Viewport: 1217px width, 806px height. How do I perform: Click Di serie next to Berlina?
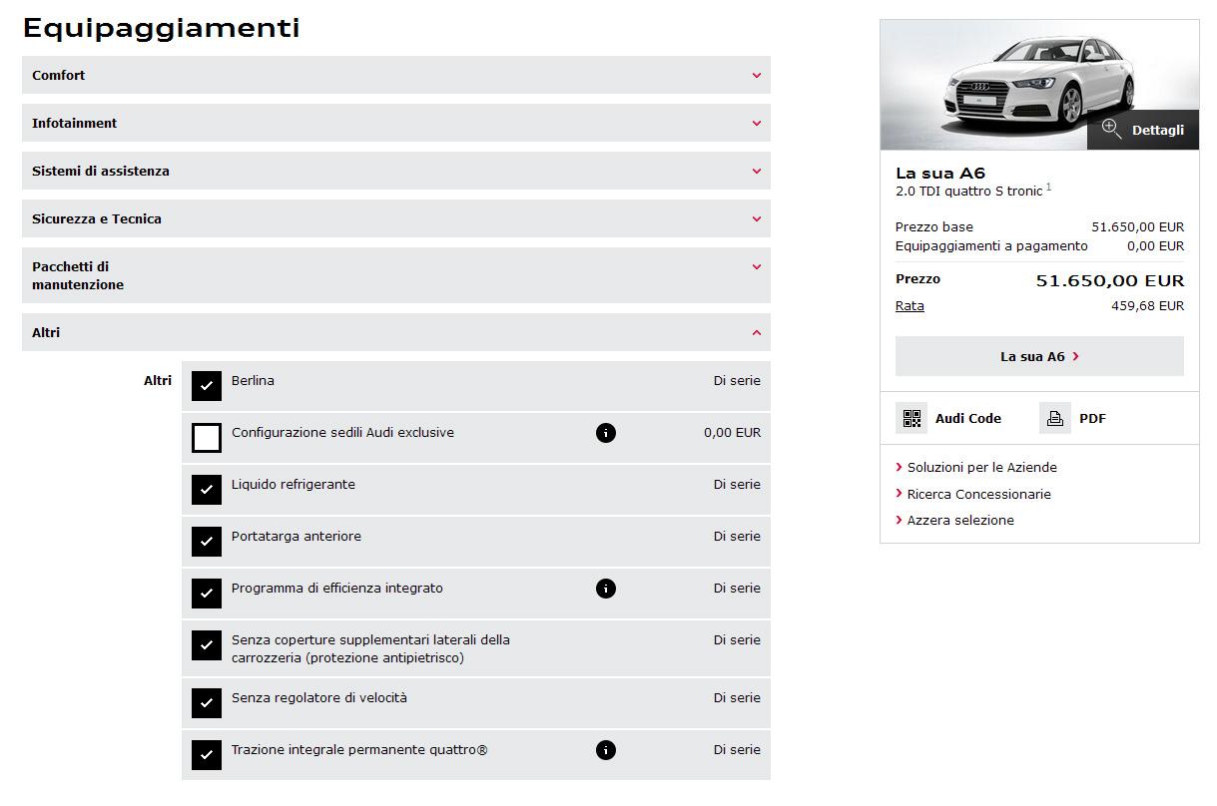737,381
